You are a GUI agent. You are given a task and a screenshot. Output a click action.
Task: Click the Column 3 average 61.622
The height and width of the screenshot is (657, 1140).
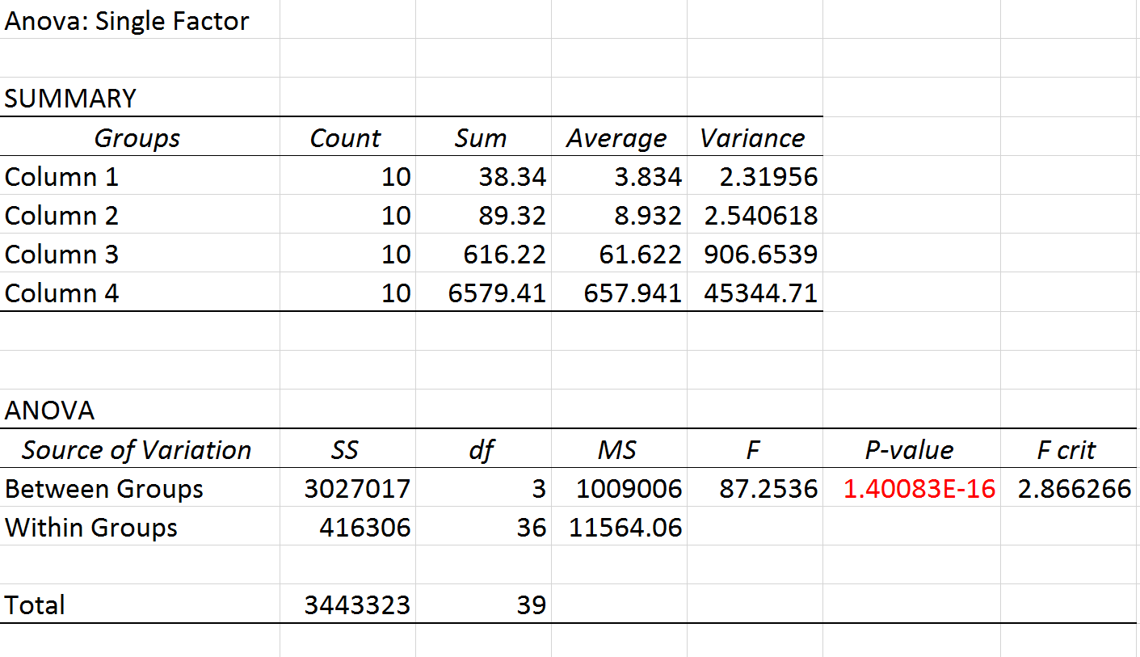tap(633, 255)
